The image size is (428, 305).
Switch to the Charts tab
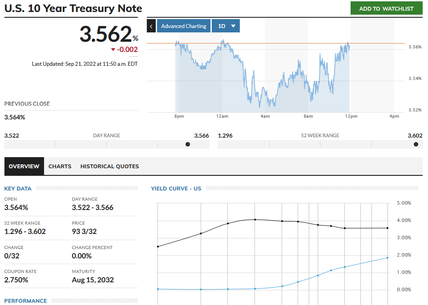(x=60, y=166)
